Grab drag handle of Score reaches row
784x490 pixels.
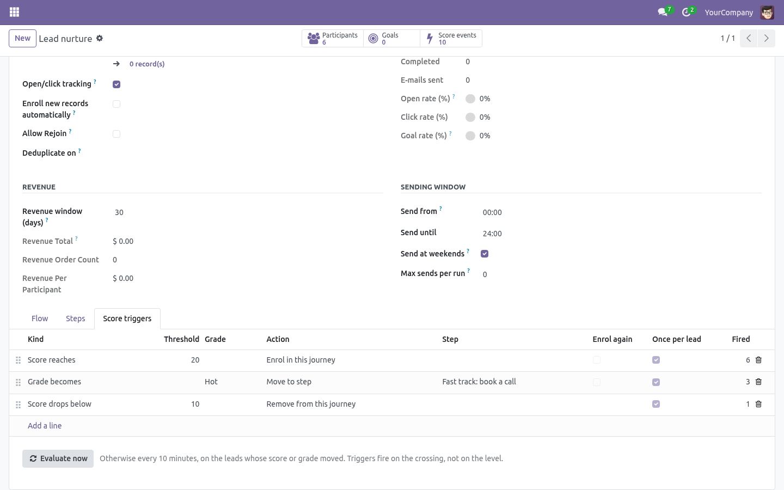[x=18, y=360]
